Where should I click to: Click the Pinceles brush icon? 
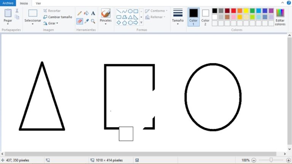point(106,13)
